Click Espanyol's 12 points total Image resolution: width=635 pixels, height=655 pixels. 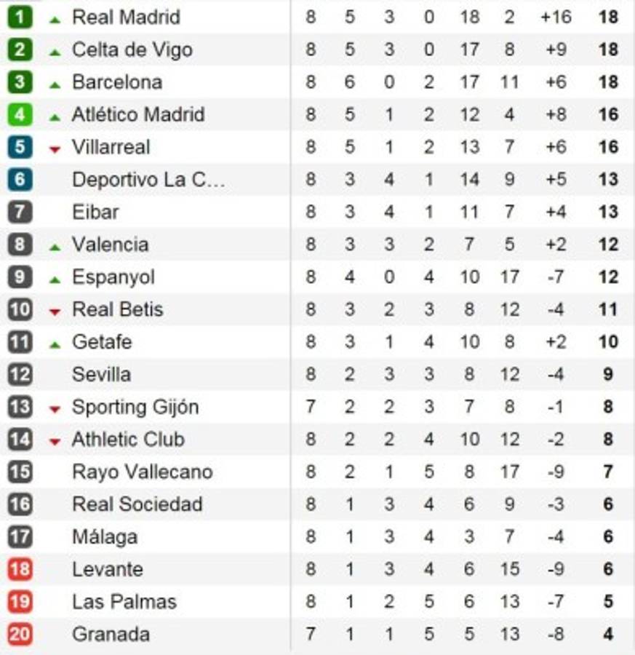pos(608,277)
